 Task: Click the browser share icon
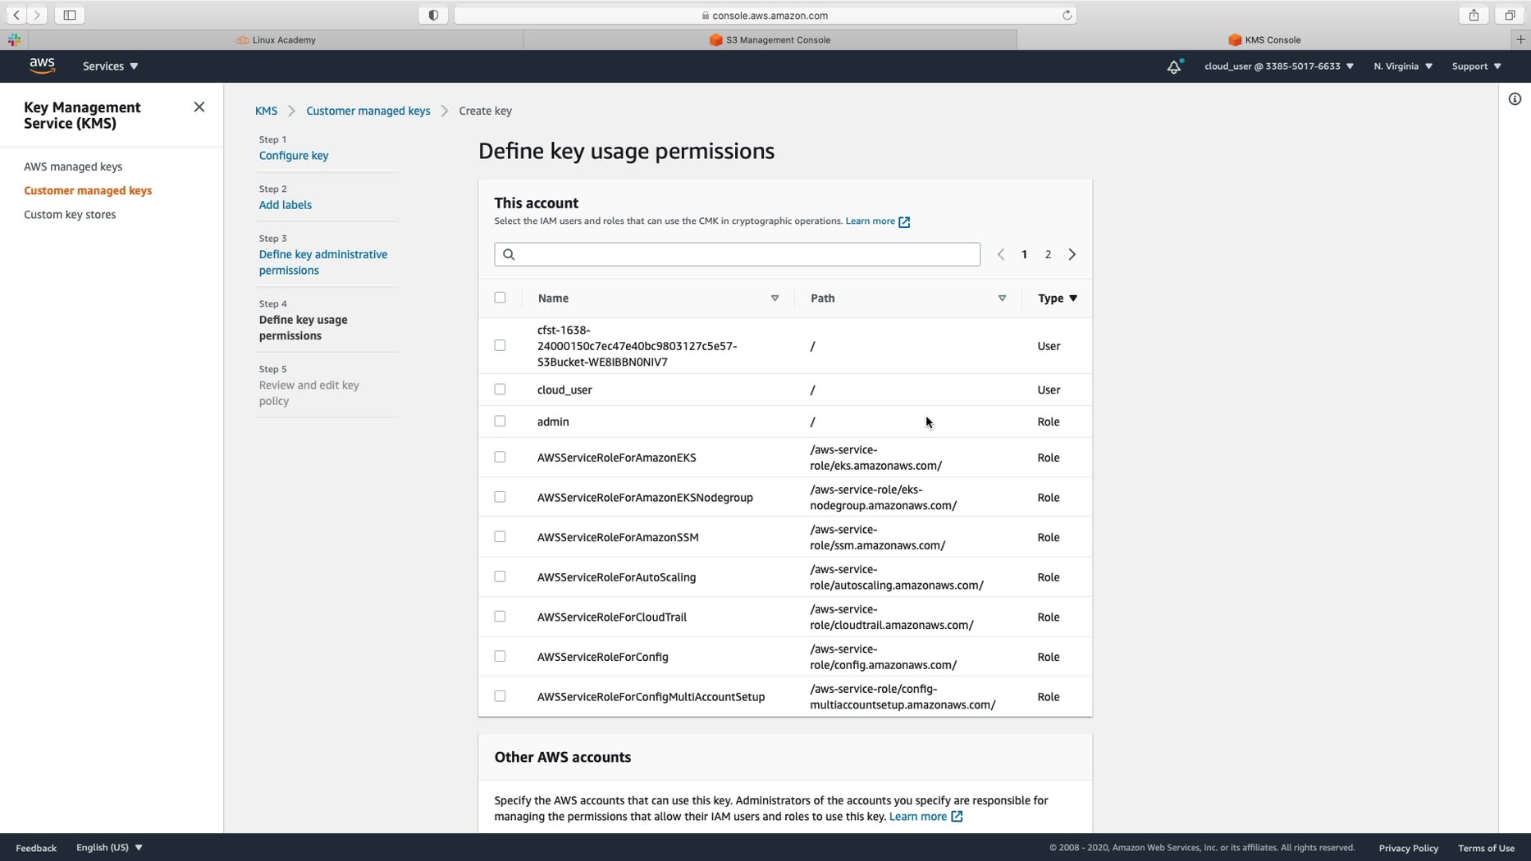coord(1474,15)
